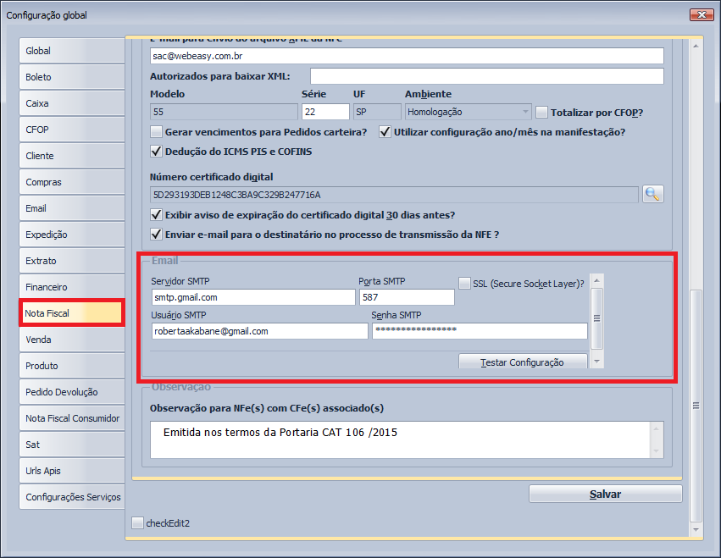Toggle Totalizar por CFOP checkbox

542,112
